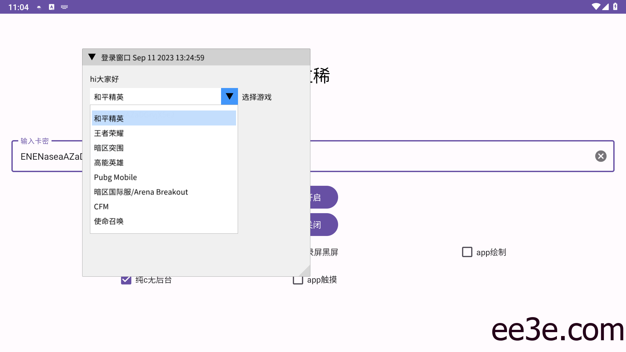Open the 选择游戏 dropdown arrow
Viewport: 626px width, 352px height.
(229, 96)
